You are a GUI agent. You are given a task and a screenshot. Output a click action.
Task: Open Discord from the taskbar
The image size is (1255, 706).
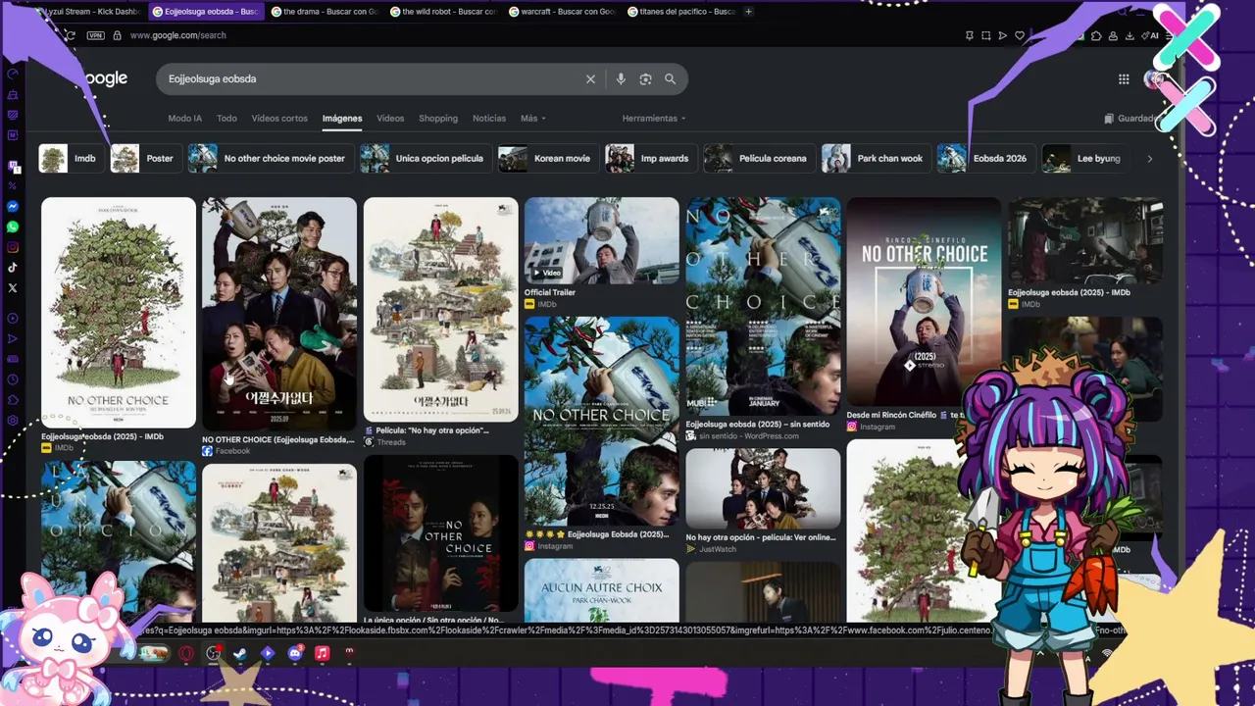[295, 653]
